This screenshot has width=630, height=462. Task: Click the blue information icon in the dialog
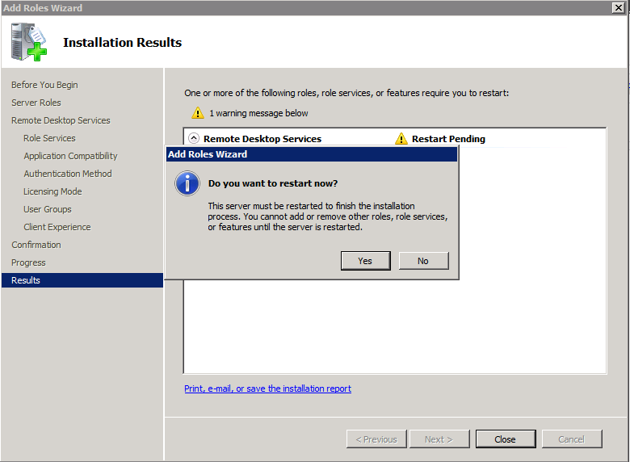[187, 183]
